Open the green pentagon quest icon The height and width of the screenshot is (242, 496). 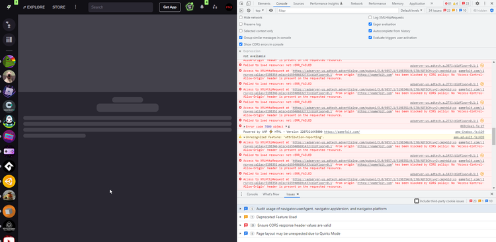tap(190, 7)
